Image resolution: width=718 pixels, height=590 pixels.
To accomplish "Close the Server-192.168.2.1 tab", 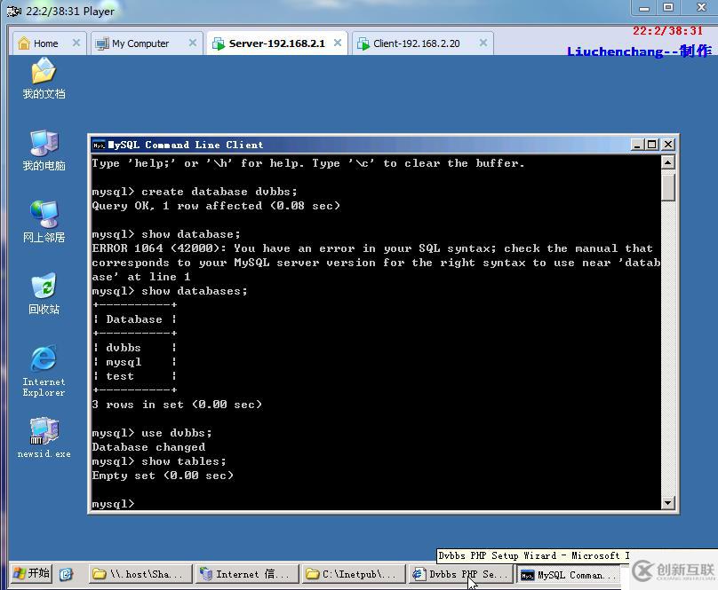I will coord(338,43).
